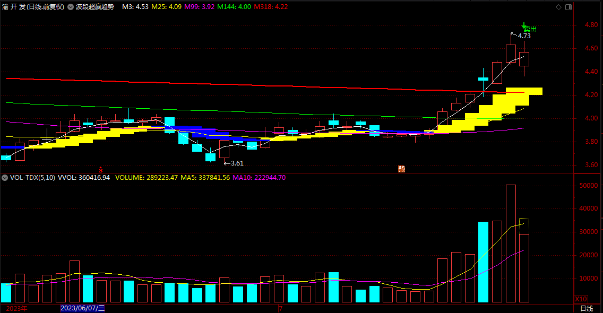Select the 渝开发(日线.前复权) title
The width and height of the screenshot is (603, 313).
(x=33, y=7)
